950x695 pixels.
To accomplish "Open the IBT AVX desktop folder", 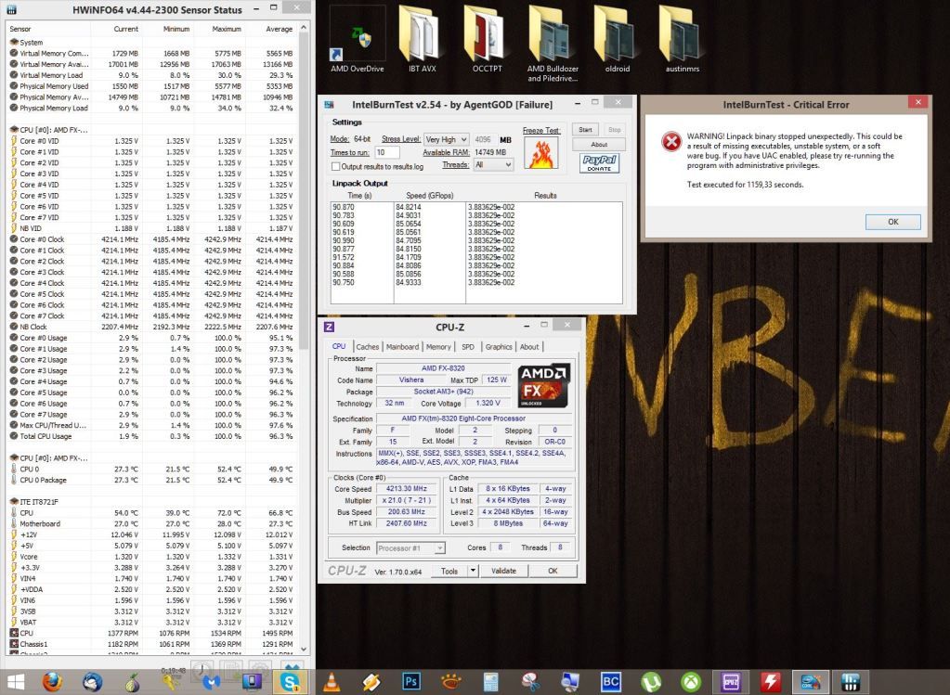I will (423, 39).
